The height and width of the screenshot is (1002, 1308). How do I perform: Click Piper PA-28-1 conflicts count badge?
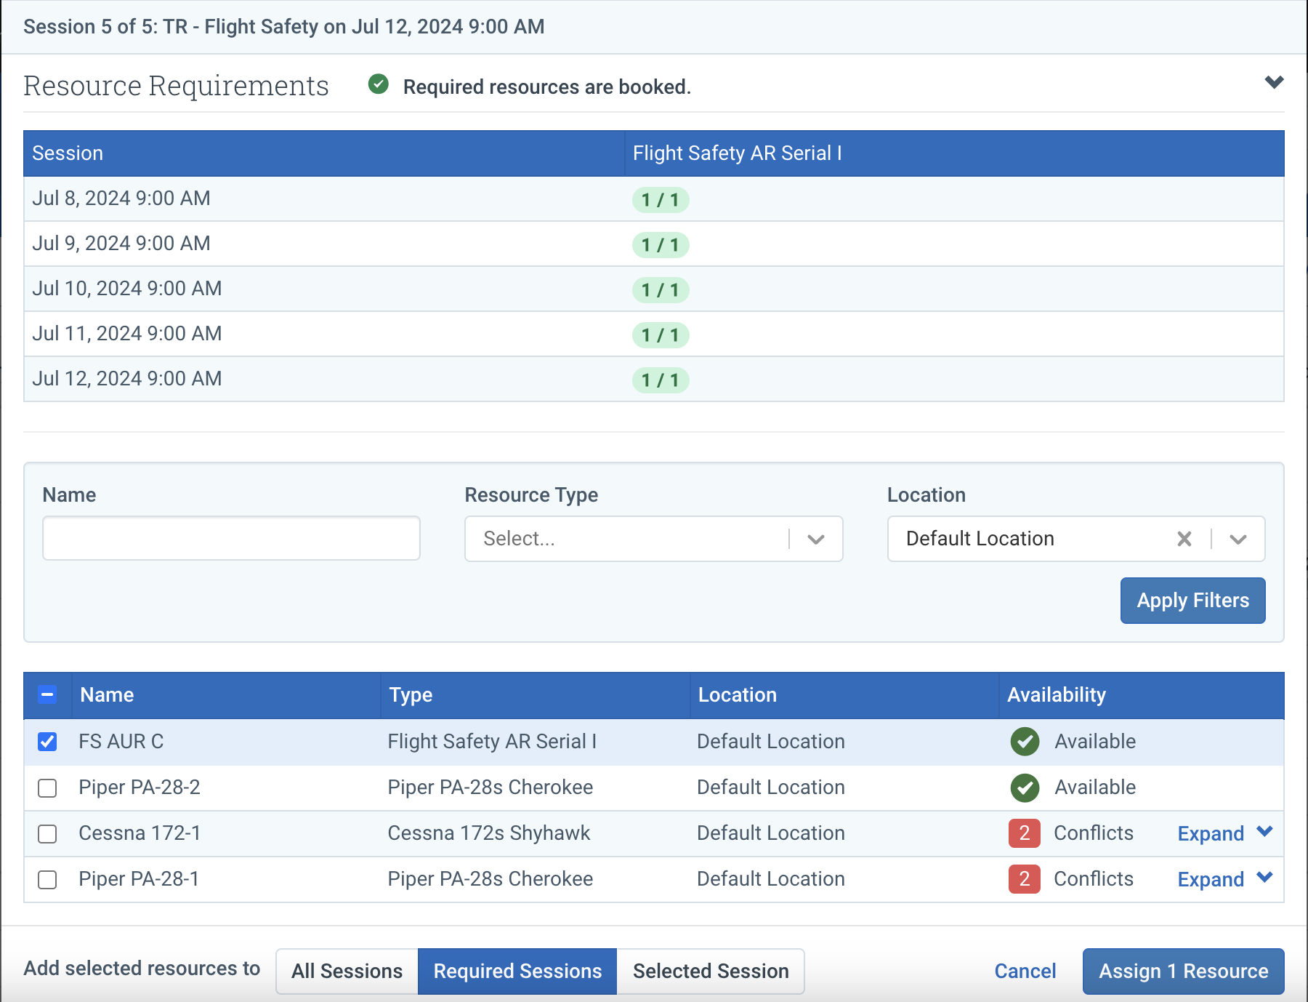click(1025, 879)
